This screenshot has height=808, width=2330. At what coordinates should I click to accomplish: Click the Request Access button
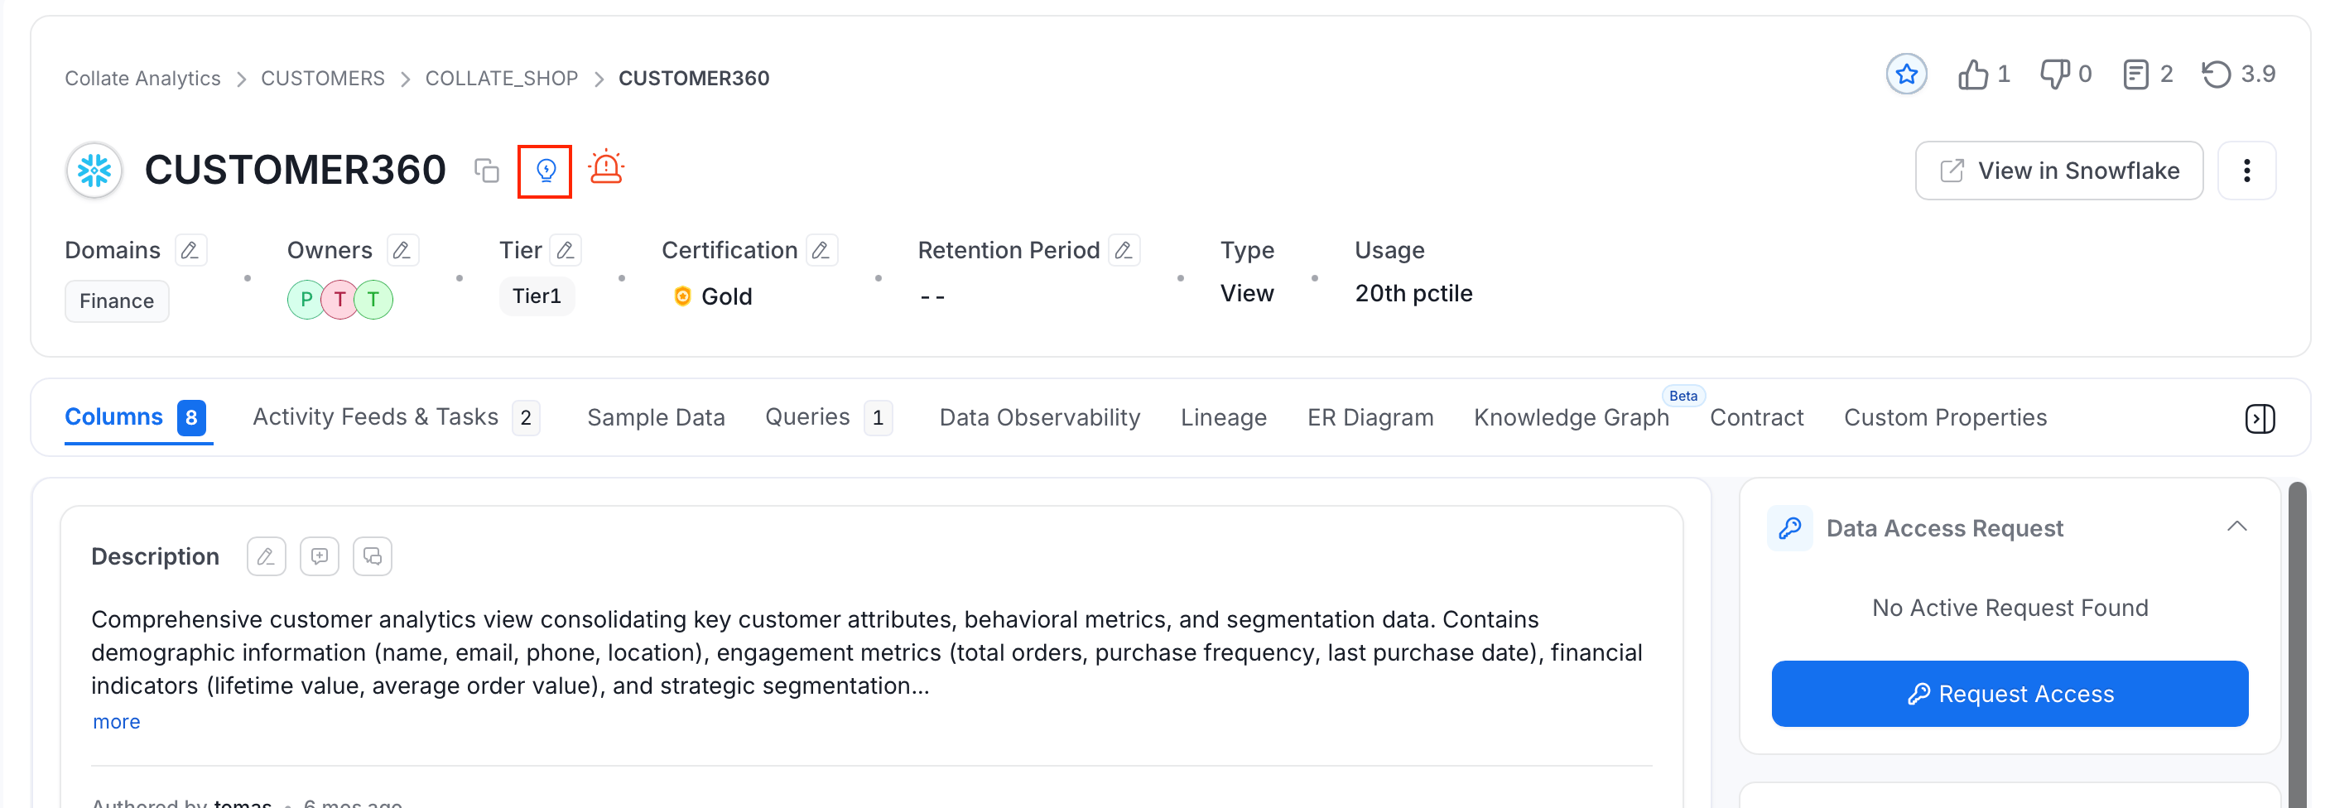2009,694
